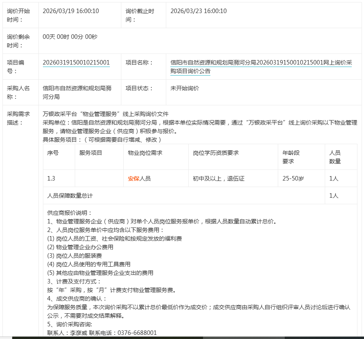
Task: Click the remaining time countdown 00天 00时
Action: [x=70, y=37]
